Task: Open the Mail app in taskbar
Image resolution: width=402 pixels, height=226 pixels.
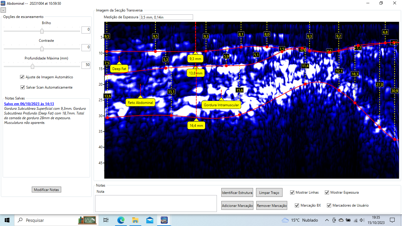Action: pyautogui.click(x=150, y=220)
